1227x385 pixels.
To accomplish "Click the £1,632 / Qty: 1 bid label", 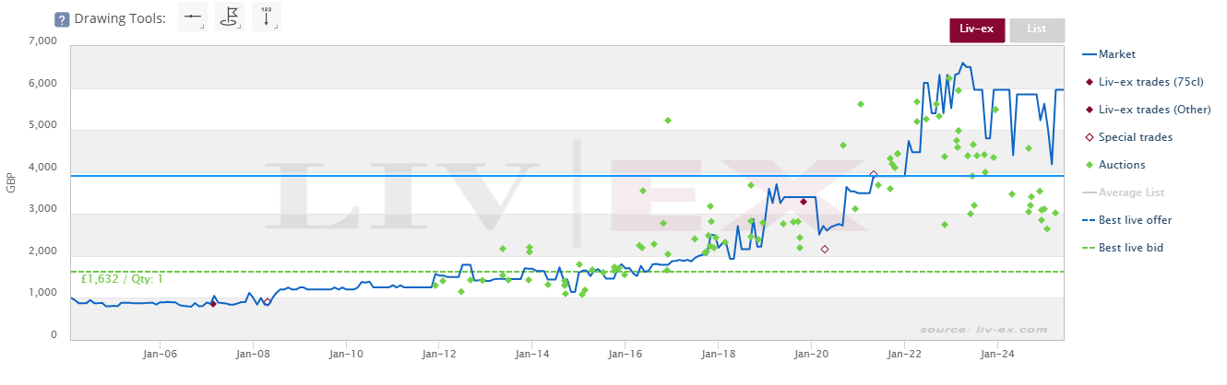I will (121, 278).
